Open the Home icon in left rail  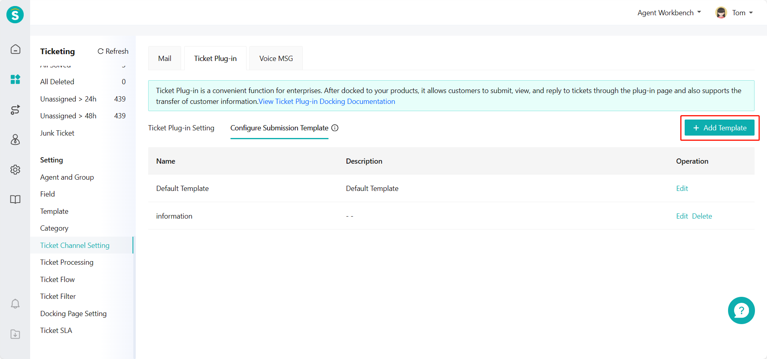(x=15, y=49)
